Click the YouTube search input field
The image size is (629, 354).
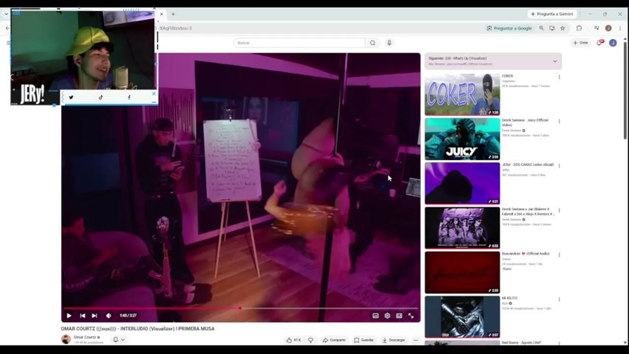[299, 43]
